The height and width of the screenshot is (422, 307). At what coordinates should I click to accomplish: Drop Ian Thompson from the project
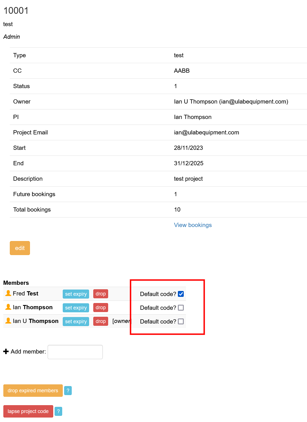100,308
